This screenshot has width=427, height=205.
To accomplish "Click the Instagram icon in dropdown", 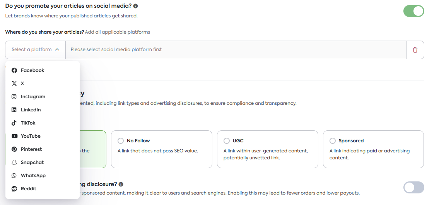I will pyautogui.click(x=14, y=97).
